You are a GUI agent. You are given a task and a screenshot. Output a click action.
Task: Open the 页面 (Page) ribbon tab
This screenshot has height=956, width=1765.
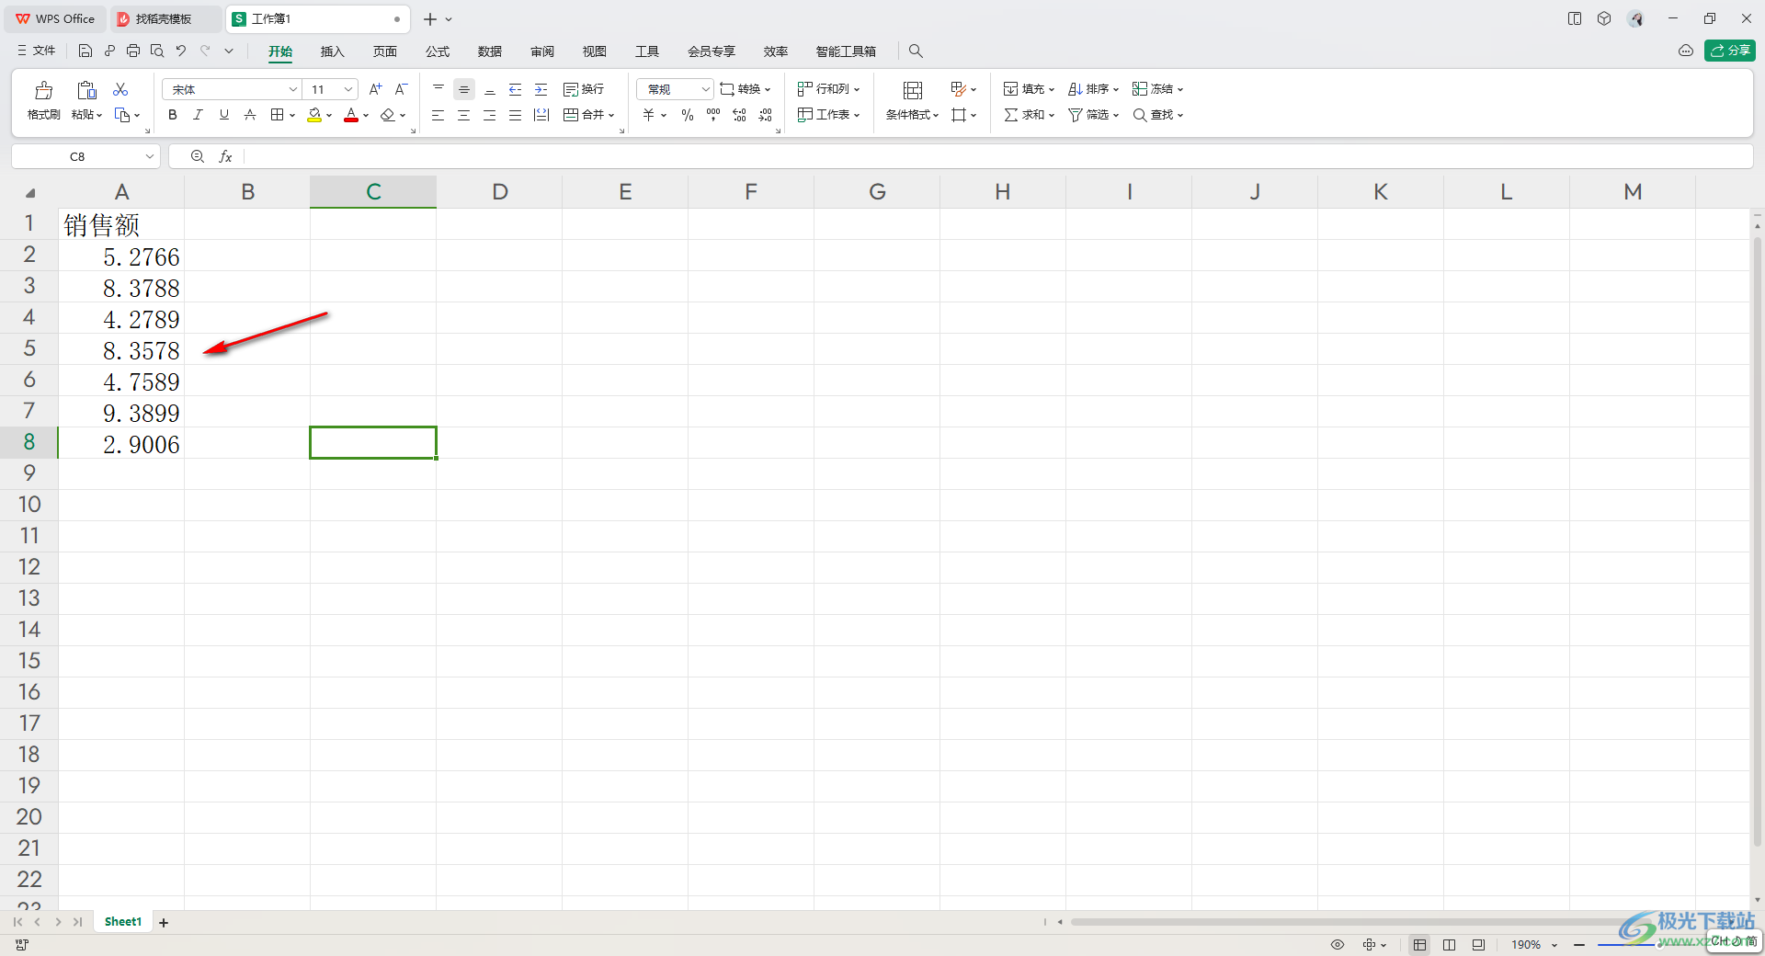pos(384,51)
